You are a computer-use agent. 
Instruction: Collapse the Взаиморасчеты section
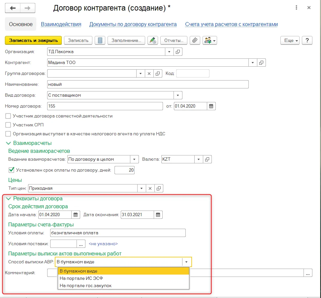[8, 143]
